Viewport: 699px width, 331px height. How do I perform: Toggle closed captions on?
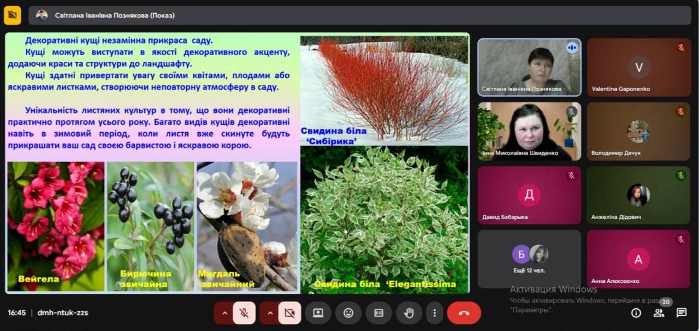click(x=378, y=313)
